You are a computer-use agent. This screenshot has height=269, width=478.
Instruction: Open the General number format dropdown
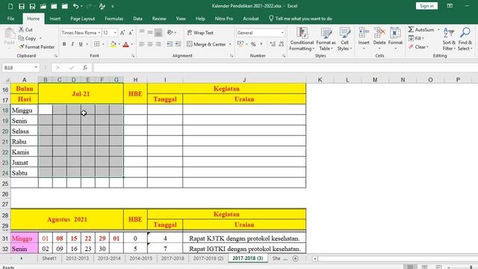pyautogui.click(x=282, y=33)
